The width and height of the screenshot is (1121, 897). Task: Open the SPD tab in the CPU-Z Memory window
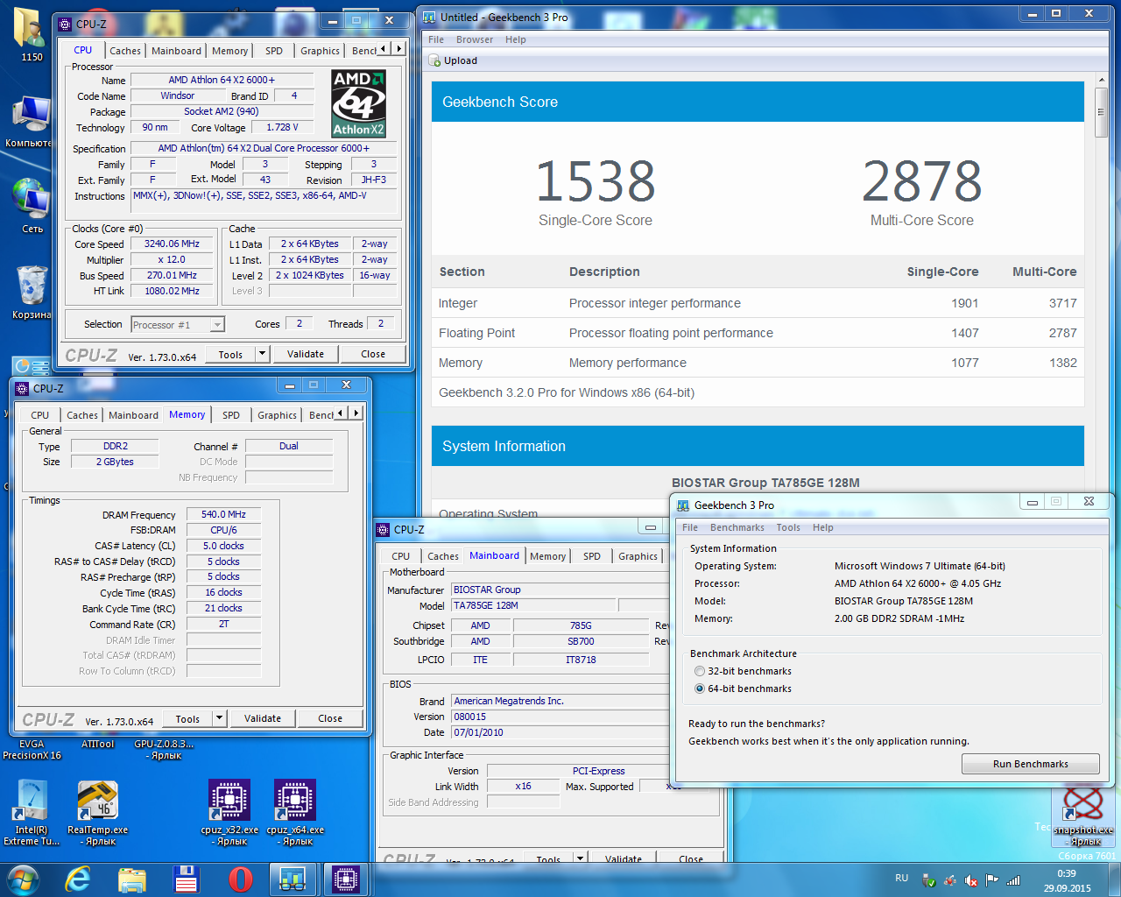[x=231, y=415]
